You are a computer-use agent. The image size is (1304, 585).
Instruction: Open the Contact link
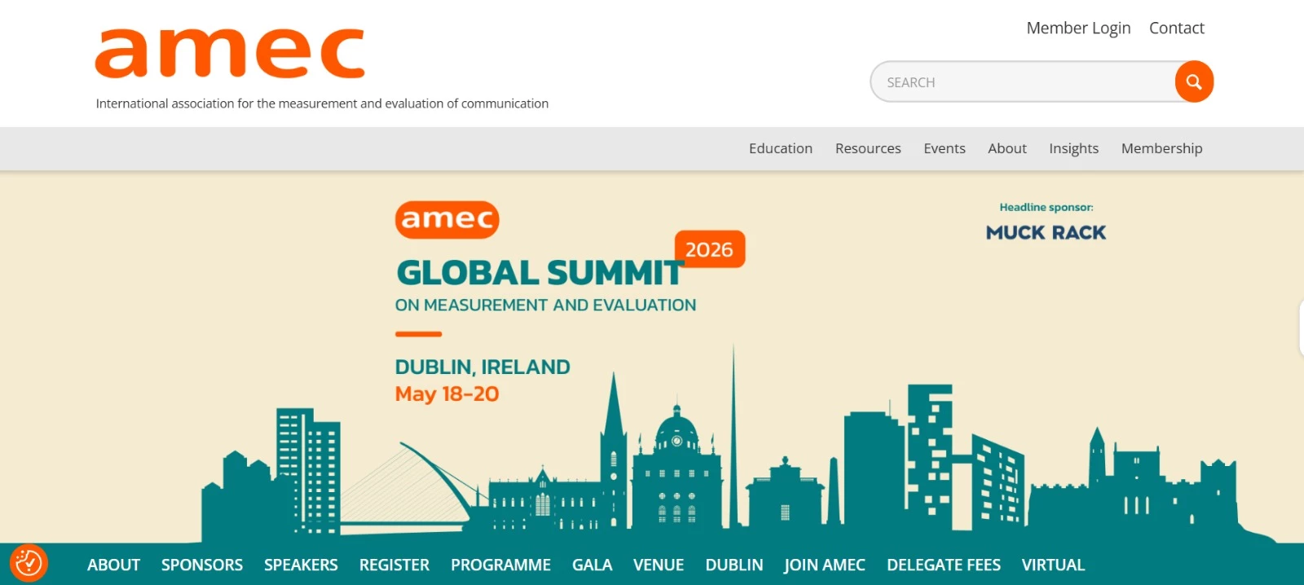[x=1176, y=28]
